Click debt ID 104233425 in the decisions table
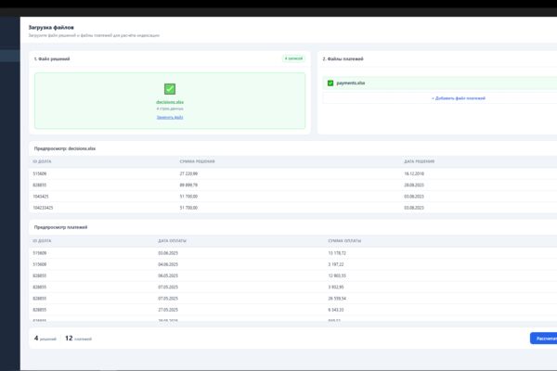This screenshot has height=371, width=557. (43, 208)
